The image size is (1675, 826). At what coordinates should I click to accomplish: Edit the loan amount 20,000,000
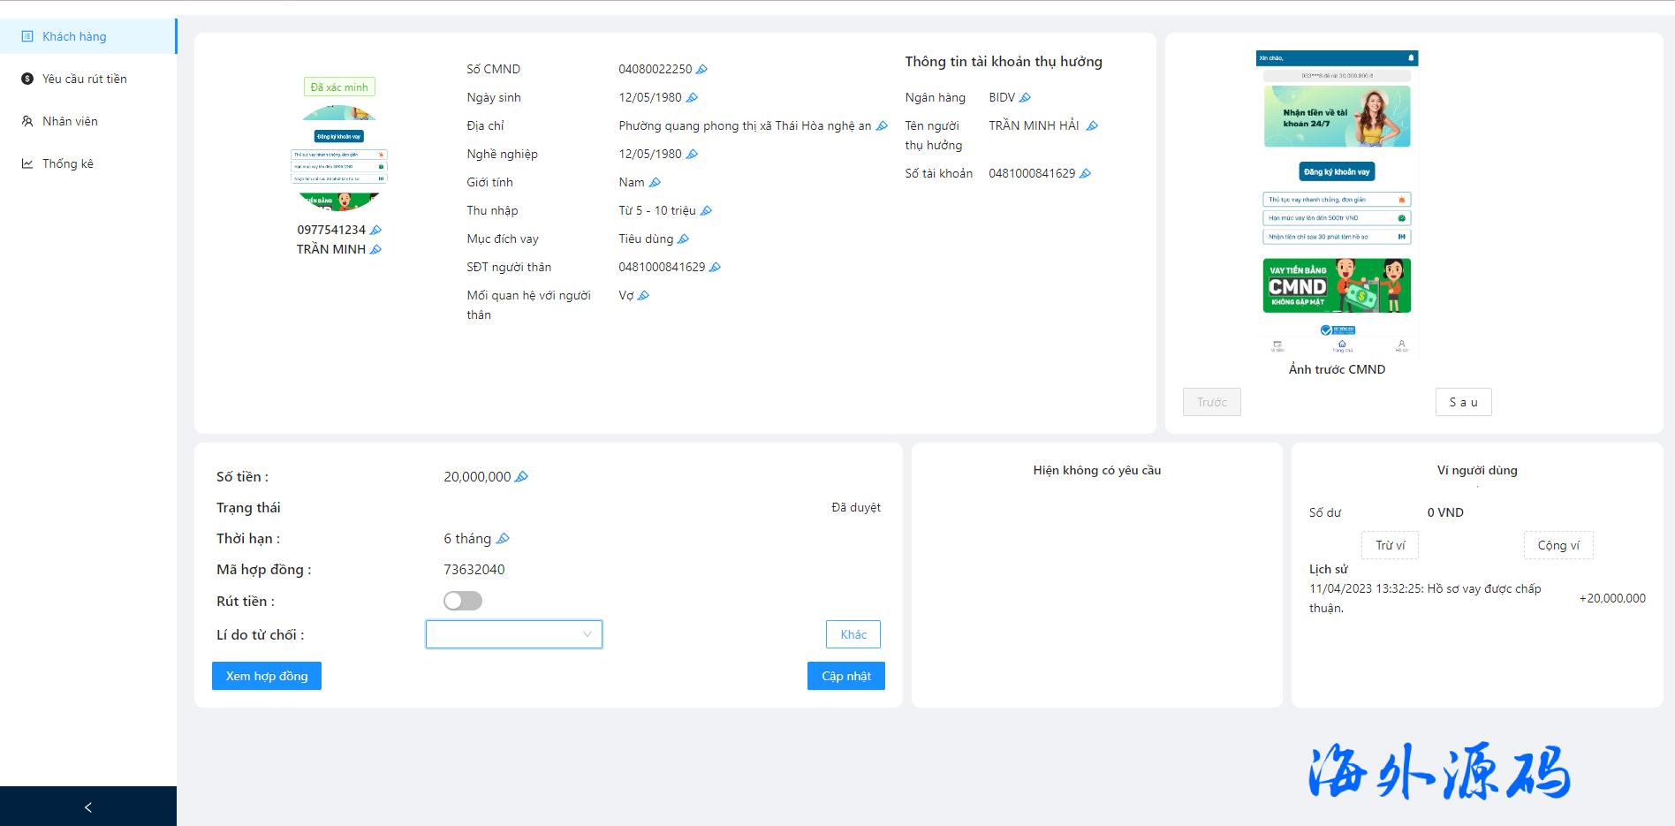pyautogui.click(x=521, y=477)
